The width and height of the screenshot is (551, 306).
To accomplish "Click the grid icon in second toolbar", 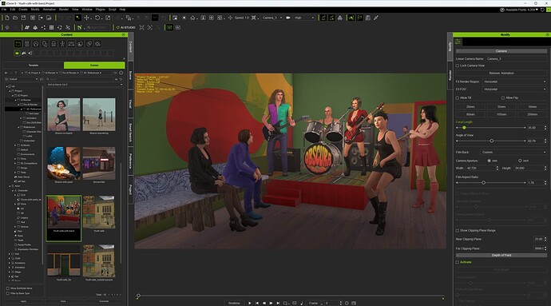I will click(51, 27).
